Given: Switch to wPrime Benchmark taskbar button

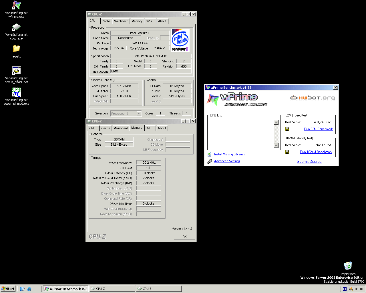Looking at the screenshot, I should pyautogui.click(x=65, y=289).
